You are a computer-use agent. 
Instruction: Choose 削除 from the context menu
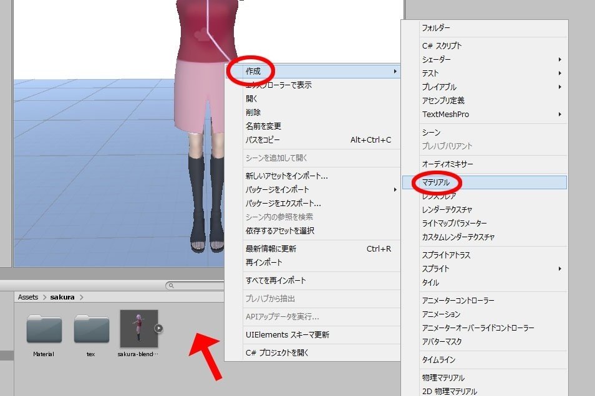[x=312, y=112]
